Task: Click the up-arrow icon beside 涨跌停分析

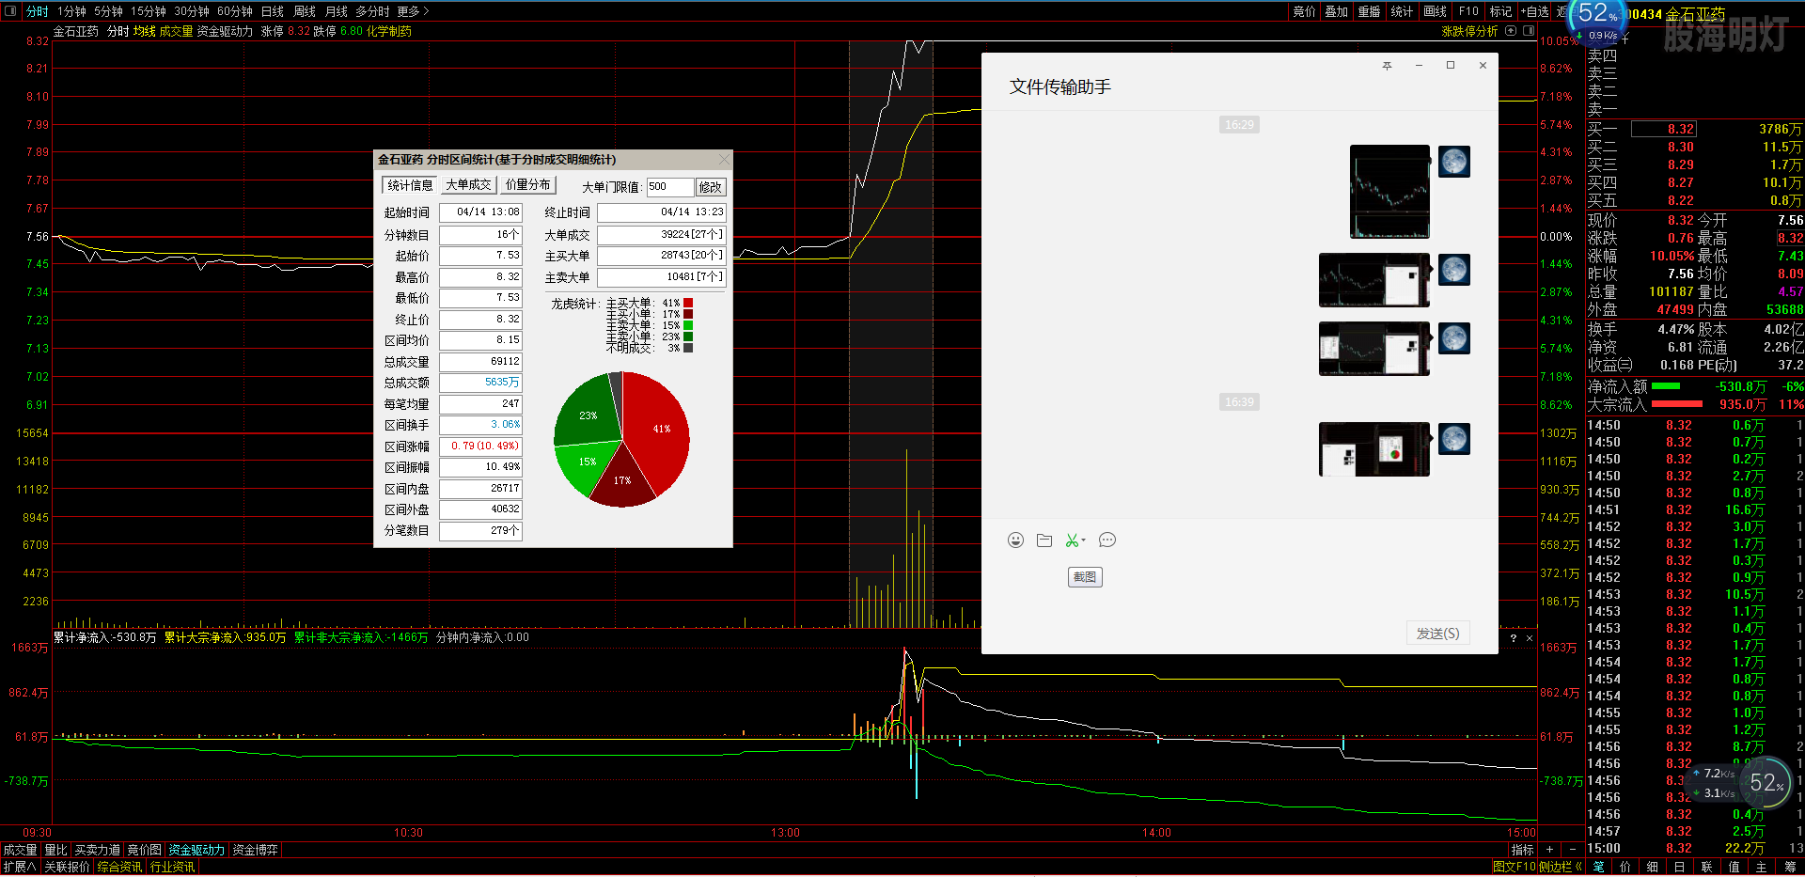Action: [x=1511, y=31]
